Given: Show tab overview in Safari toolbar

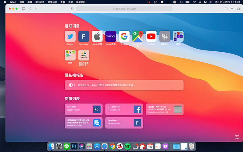Looking at the screenshot, I should 238,9.
